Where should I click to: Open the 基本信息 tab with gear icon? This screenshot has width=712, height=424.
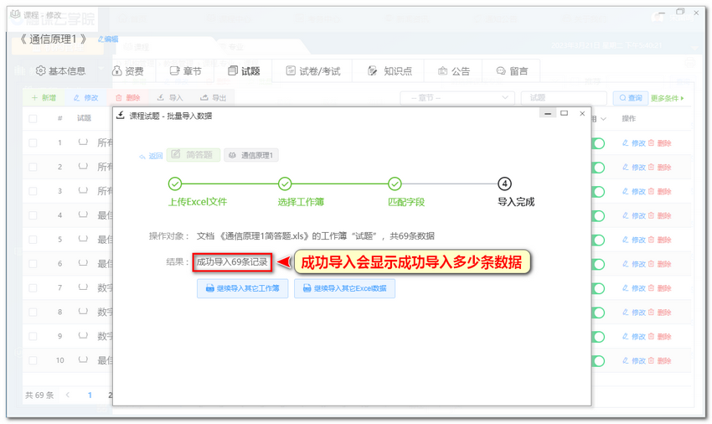point(60,71)
